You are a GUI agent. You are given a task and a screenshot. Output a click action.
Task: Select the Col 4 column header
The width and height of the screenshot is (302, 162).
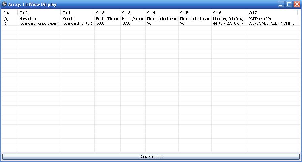pos(161,13)
